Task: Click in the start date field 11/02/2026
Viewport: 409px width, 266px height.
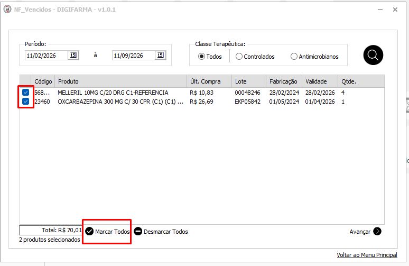Action: (x=47, y=56)
